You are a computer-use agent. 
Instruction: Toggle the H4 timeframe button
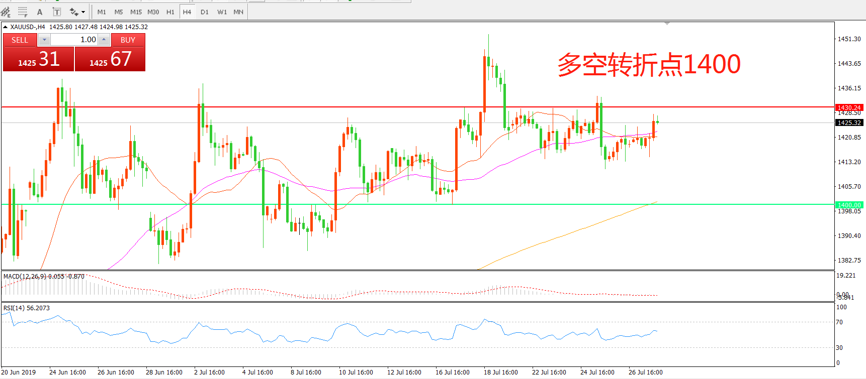(187, 12)
